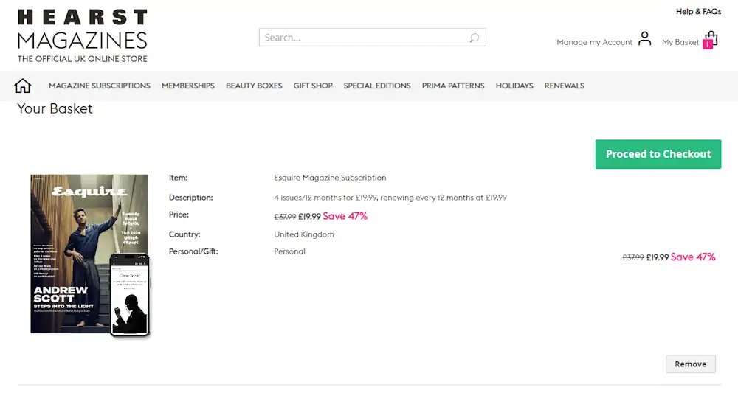Click the Hearst Magazines logo
Image resolution: width=738 pixels, height=393 pixels.
coord(83,35)
